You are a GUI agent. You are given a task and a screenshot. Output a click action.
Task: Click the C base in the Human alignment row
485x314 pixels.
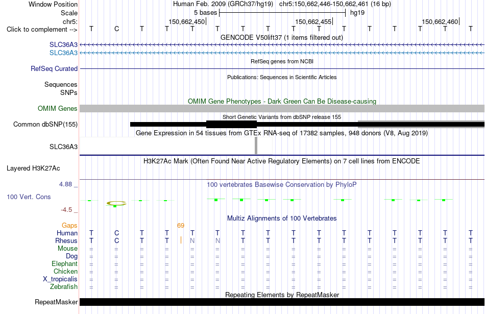point(116,233)
